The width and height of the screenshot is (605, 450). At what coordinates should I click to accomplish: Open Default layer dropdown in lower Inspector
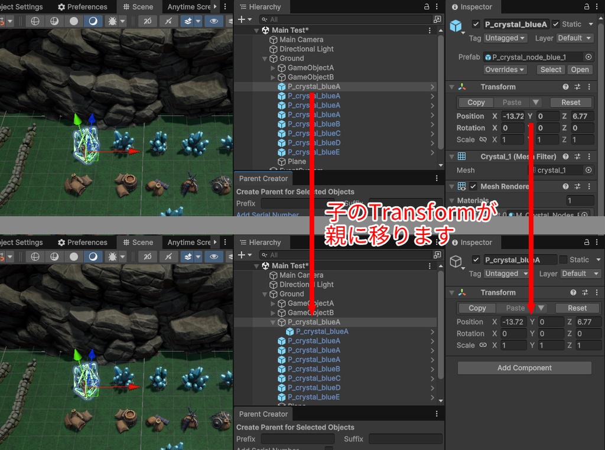coord(580,274)
